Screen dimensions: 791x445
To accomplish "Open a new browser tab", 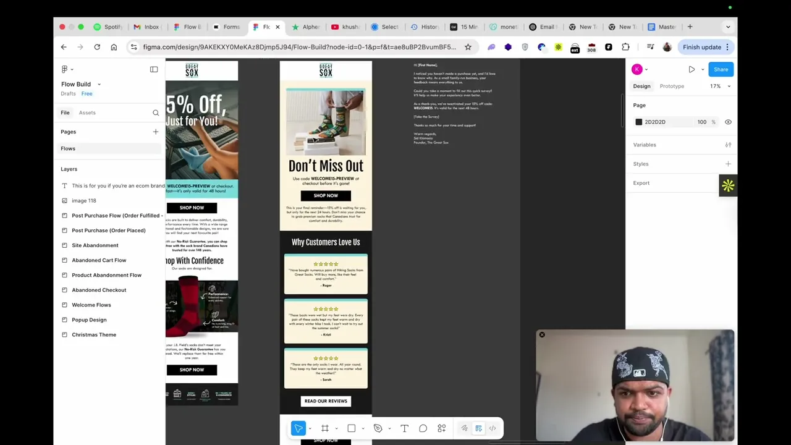I will tap(690, 27).
